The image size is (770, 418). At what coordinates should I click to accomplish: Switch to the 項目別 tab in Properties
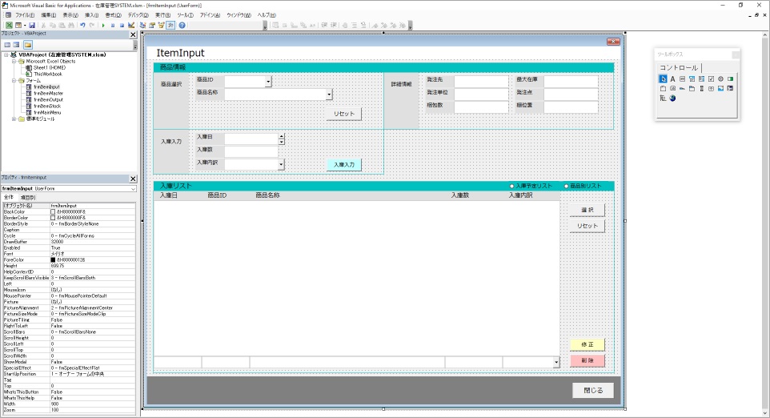coord(27,198)
